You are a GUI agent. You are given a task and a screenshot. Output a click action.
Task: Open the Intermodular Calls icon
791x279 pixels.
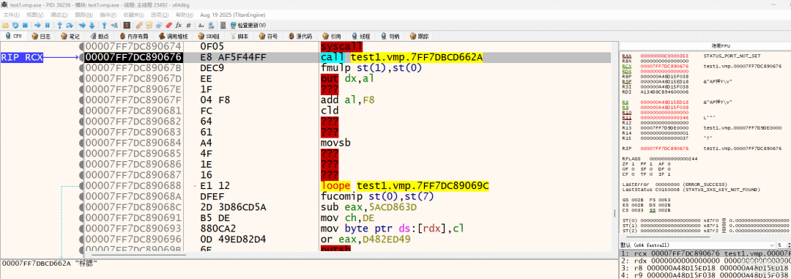(x=211, y=25)
